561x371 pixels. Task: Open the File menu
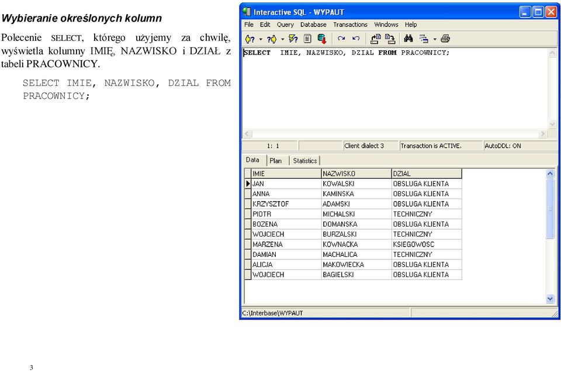249,25
